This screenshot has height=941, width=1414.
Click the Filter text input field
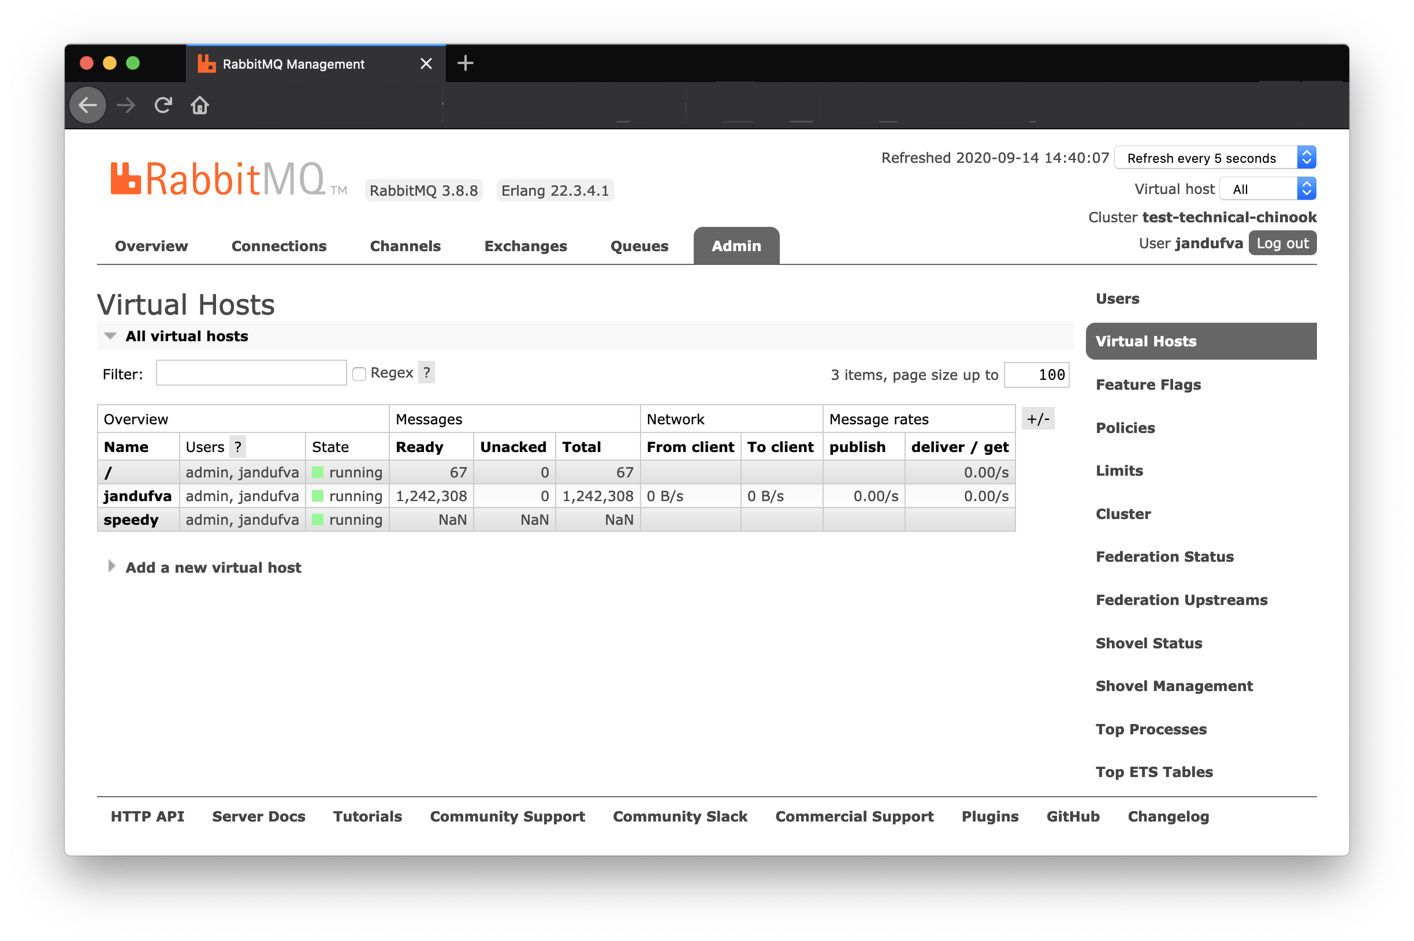[x=251, y=373]
